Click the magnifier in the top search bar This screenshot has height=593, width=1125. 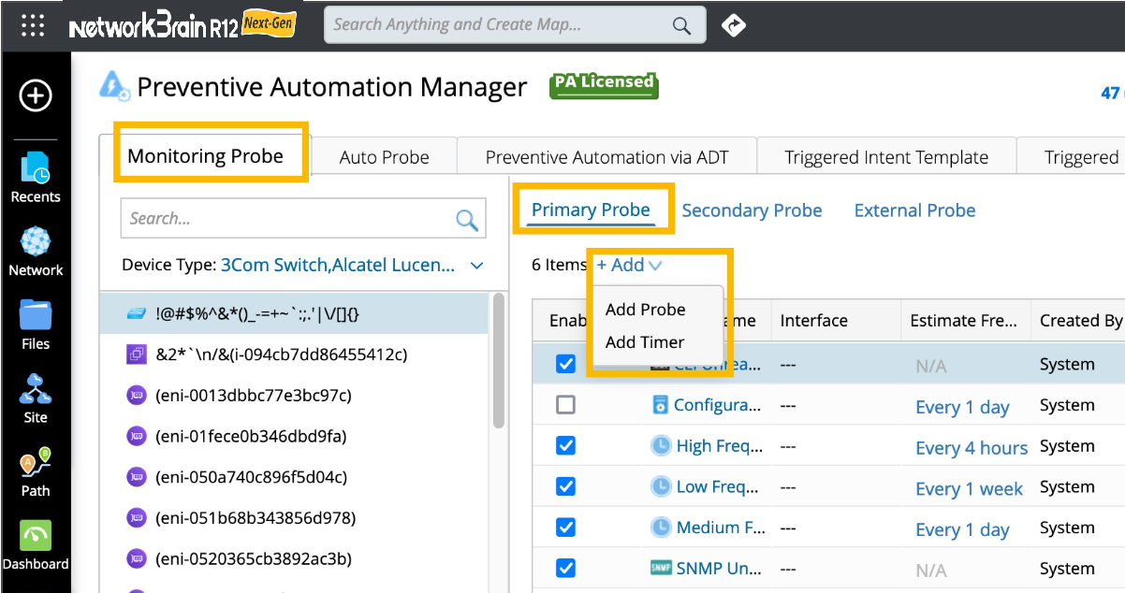682,25
